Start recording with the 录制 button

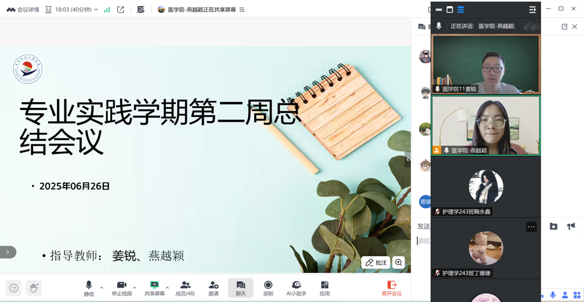pyautogui.click(x=268, y=288)
